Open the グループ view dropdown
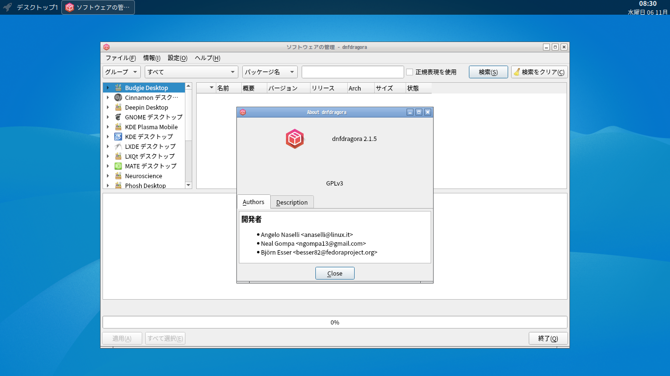Viewport: 670px width, 376px height. 122,72
